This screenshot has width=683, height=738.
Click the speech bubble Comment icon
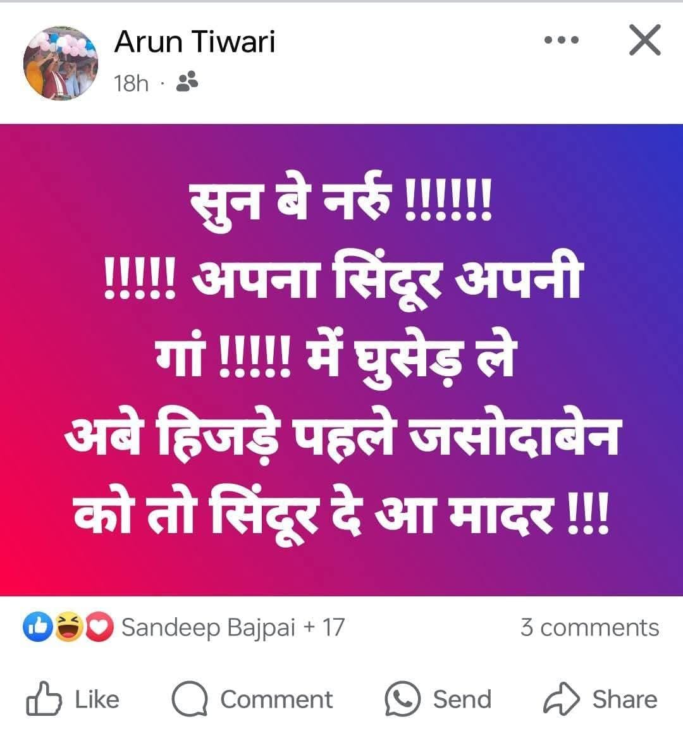[x=190, y=699]
